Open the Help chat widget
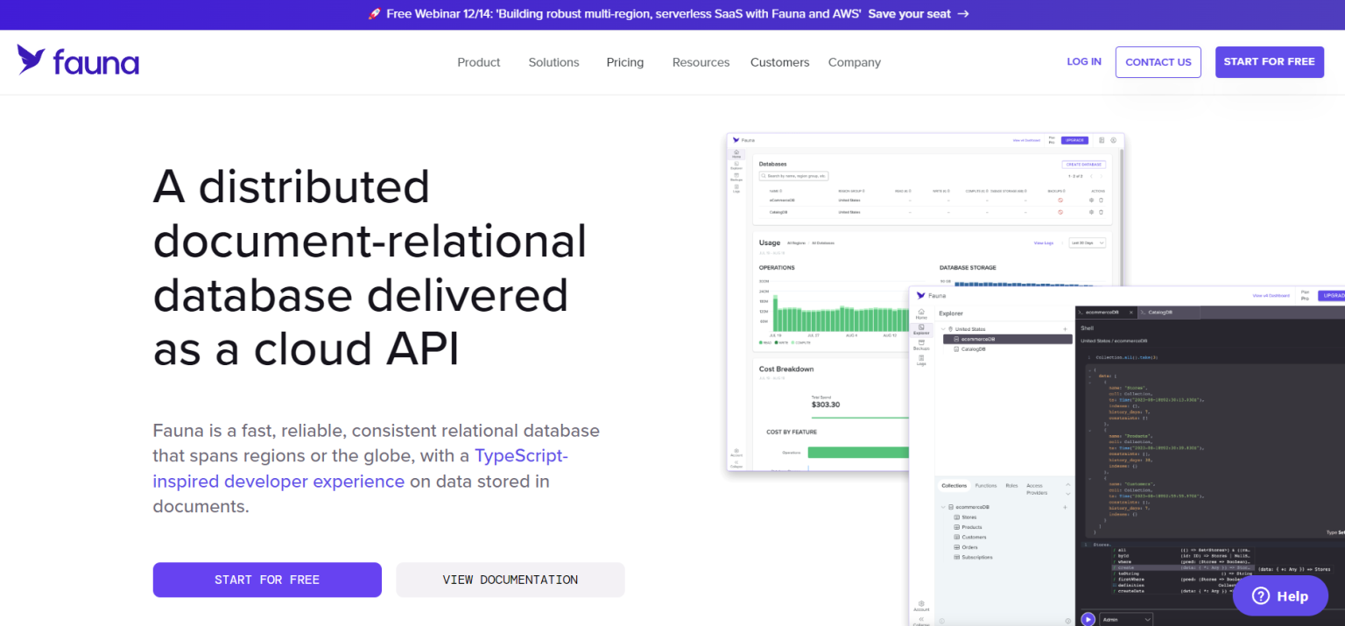Screen dimensions: 1345x626 [x=1279, y=595]
